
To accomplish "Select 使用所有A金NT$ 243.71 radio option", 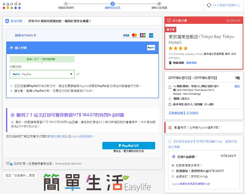I will (x=173, y=171).
